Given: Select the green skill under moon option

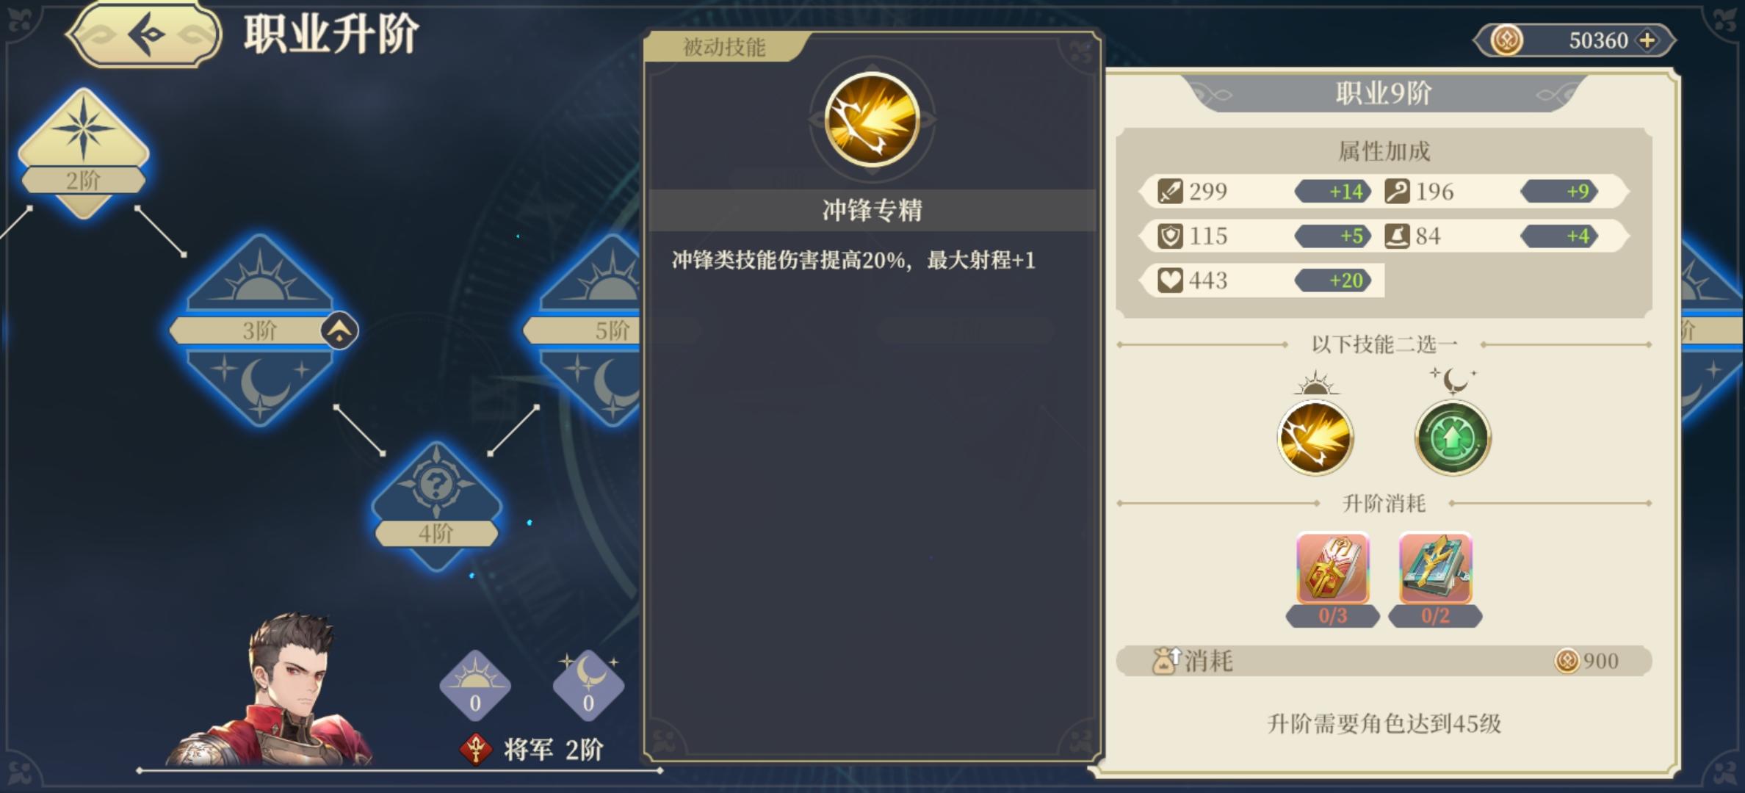Looking at the screenshot, I should coord(1452,438).
